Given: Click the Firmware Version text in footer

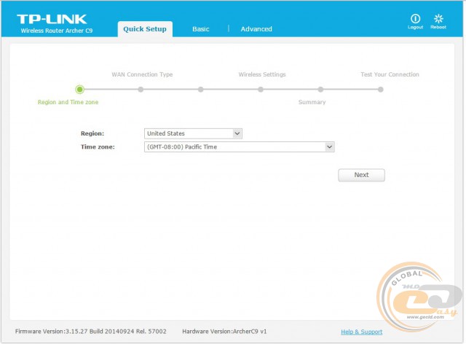Looking at the screenshot, I should pos(90,331).
